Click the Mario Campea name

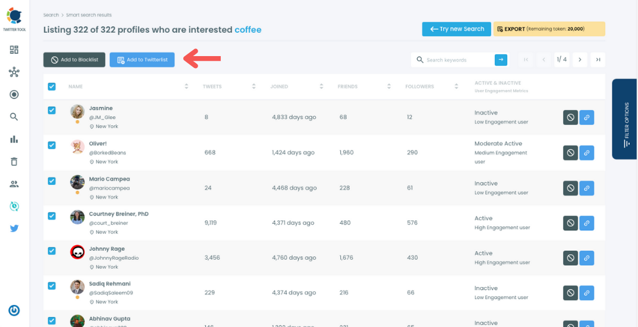pos(109,179)
